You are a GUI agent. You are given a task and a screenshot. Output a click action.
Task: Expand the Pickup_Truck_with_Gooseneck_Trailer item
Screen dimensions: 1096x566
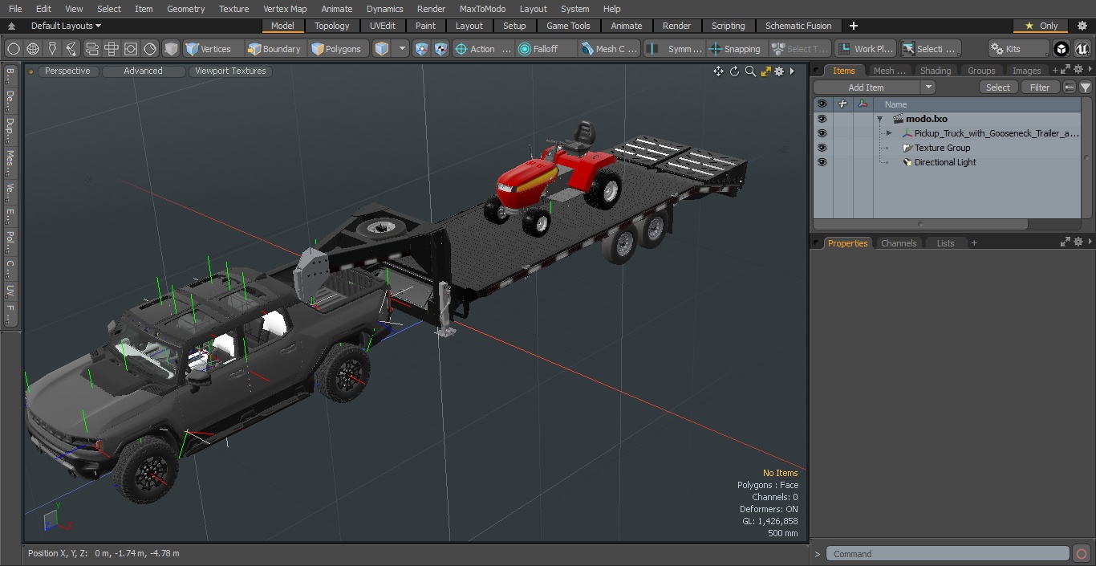[889, 133]
